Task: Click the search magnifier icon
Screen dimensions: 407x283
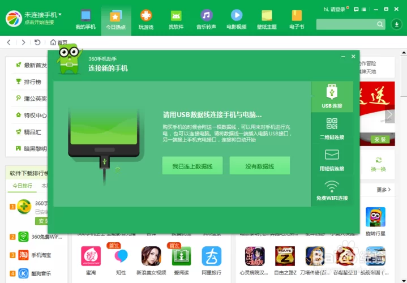Action: click(x=380, y=24)
